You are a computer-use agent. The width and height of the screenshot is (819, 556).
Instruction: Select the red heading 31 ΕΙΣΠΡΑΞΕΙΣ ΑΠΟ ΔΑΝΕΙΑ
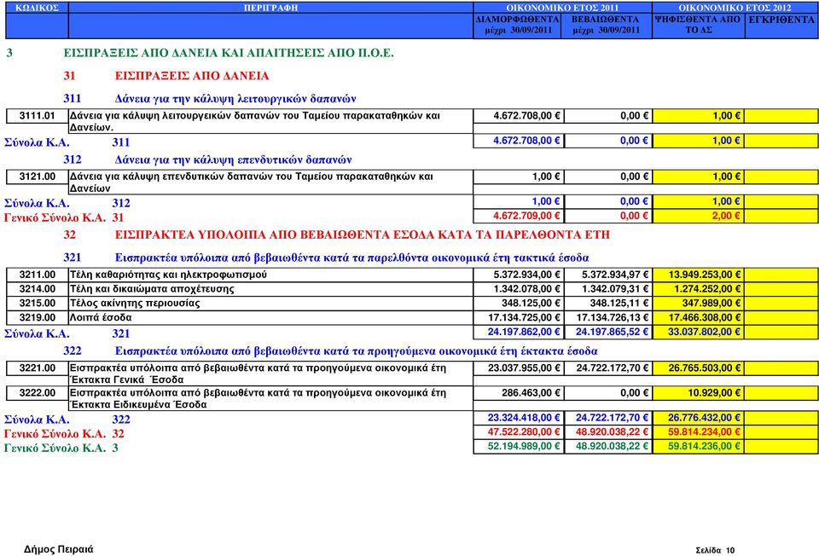[x=166, y=76]
